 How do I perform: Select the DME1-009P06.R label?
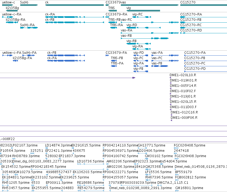tap(184, 118)
